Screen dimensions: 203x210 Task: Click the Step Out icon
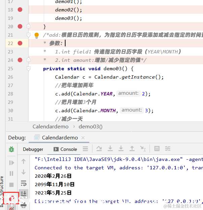point(132,149)
